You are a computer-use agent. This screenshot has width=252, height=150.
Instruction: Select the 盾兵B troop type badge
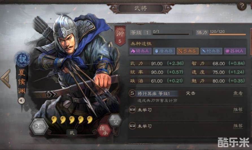[164, 51]
